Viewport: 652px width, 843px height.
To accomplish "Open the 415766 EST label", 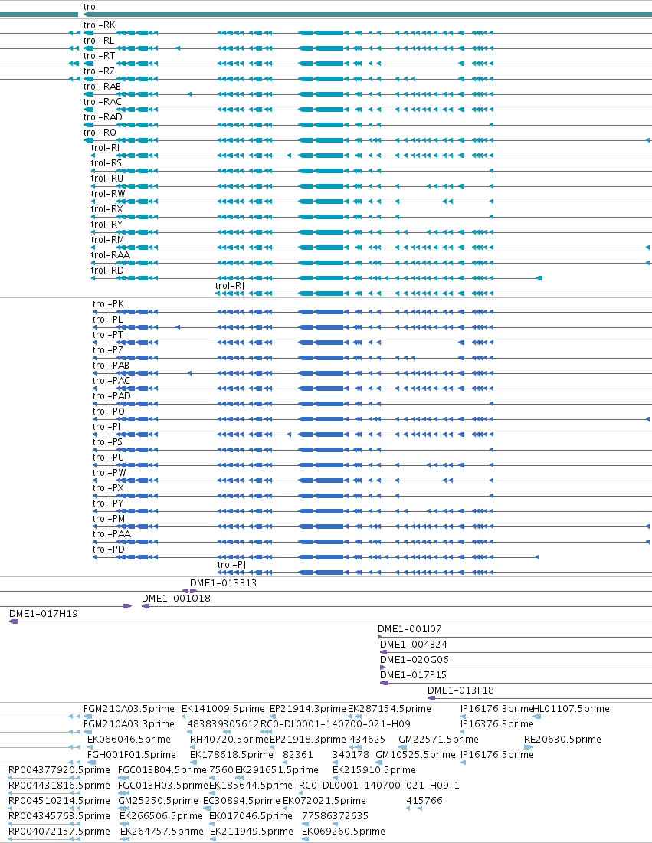I will [x=424, y=801].
